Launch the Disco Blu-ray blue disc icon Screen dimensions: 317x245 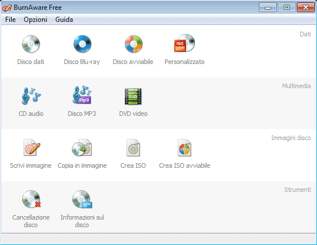click(82, 44)
